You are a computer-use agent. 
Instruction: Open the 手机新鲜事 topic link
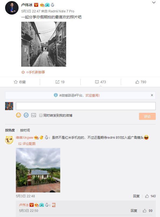pyautogui.click(x=35, y=72)
